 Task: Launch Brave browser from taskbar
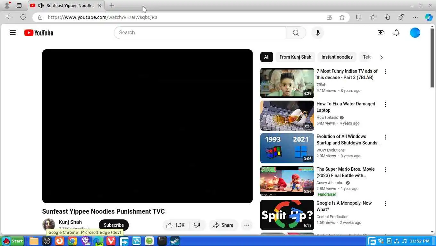[x=85, y=241]
